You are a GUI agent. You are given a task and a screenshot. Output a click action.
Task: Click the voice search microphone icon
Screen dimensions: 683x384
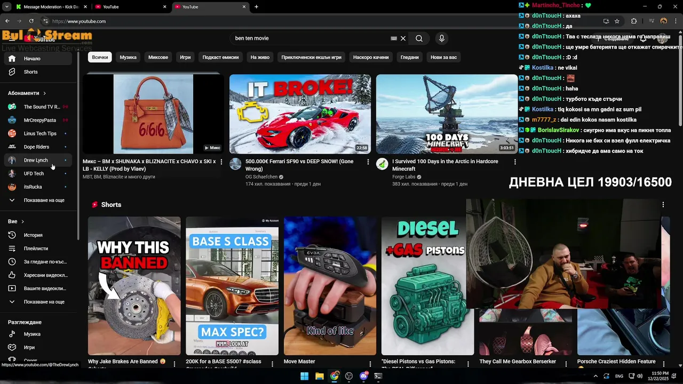click(441, 38)
